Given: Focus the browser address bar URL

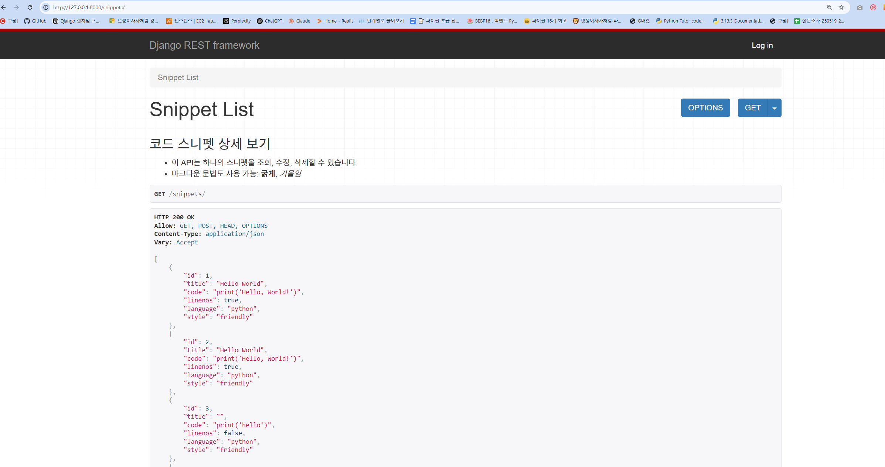Looking at the screenshot, I should [89, 7].
